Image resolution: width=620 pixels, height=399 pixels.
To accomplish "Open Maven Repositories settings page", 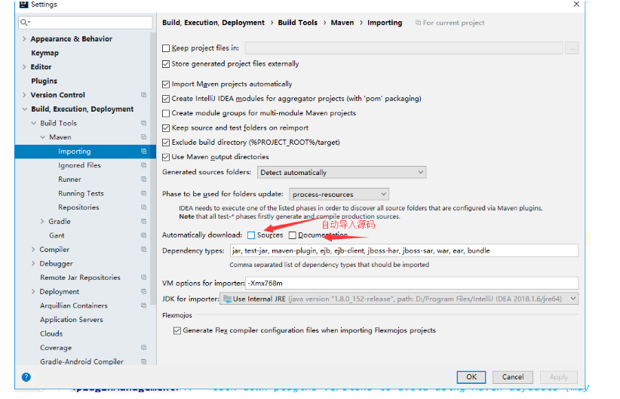I will 78,207.
